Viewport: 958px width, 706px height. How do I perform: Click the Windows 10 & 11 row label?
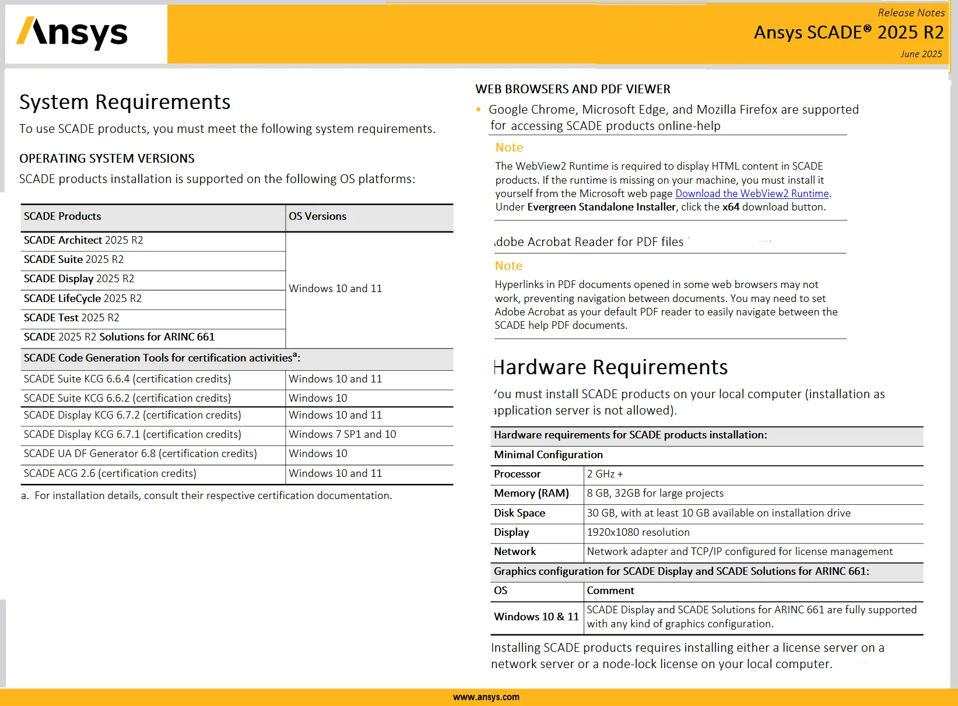[x=537, y=617]
